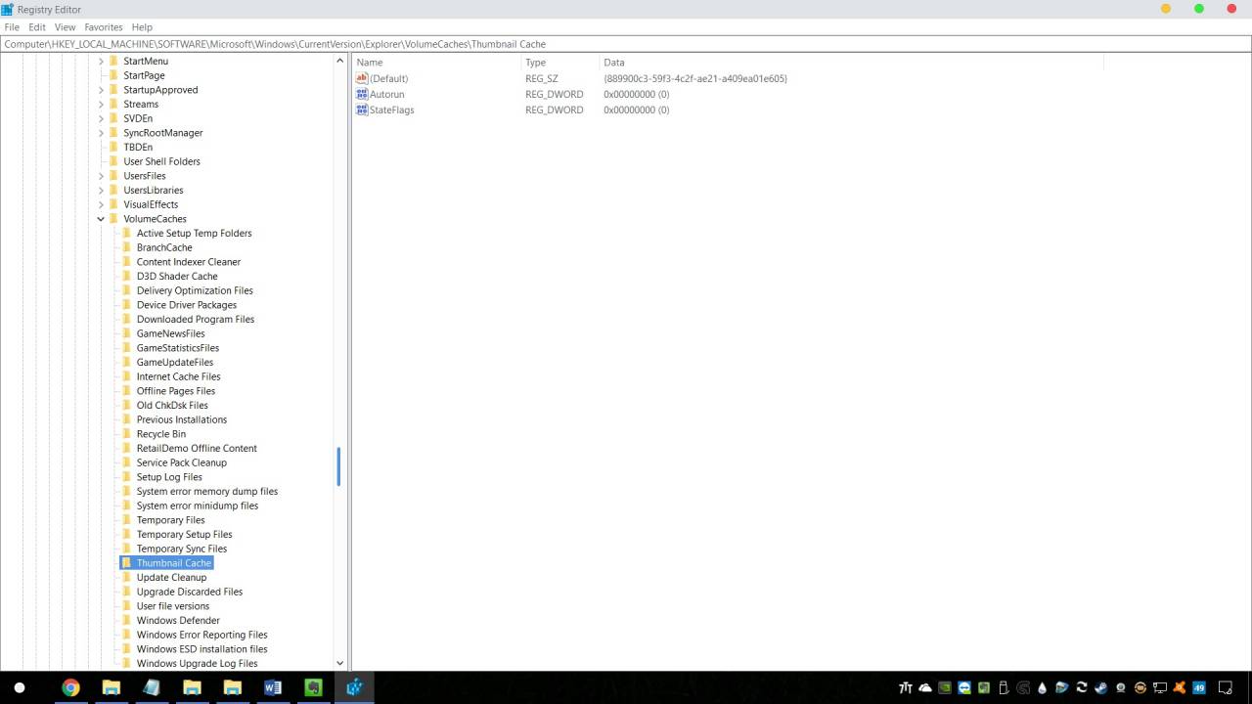Expand the UsersLibraries key

(101, 190)
